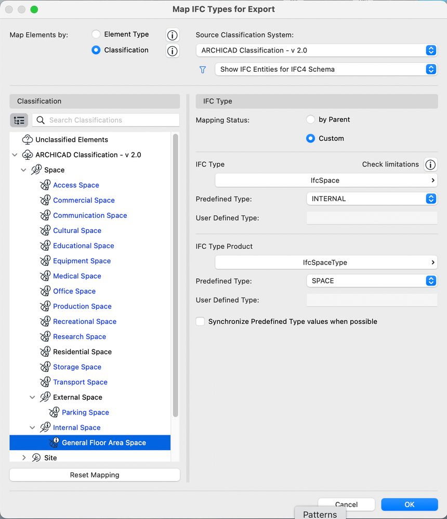Open the SPACE predefined type dropdown
Image resolution: width=447 pixels, height=519 pixels.
(x=372, y=281)
